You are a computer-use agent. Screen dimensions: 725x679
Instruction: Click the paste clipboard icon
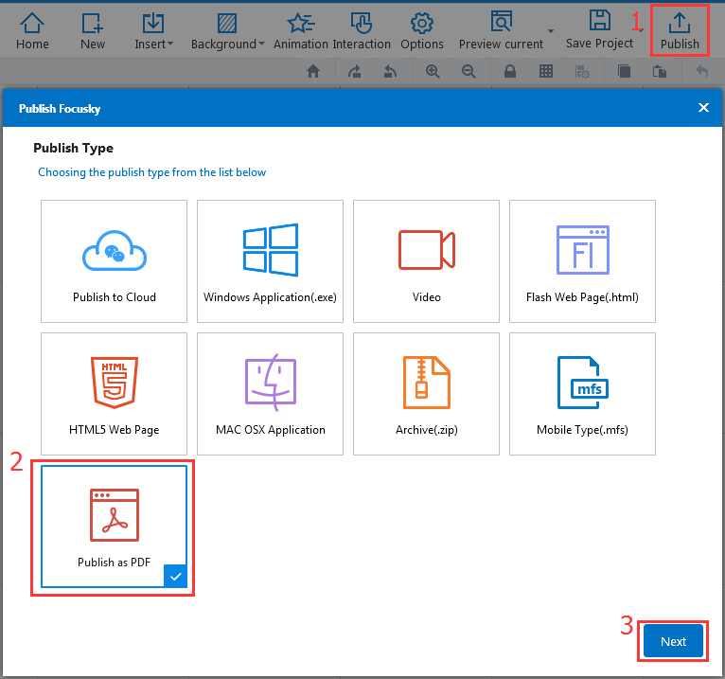[660, 71]
